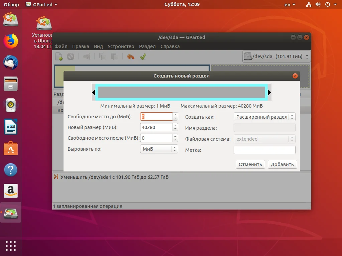Open the Раздел menu
The height and width of the screenshot is (256, 342).
[x=147, y=46]
